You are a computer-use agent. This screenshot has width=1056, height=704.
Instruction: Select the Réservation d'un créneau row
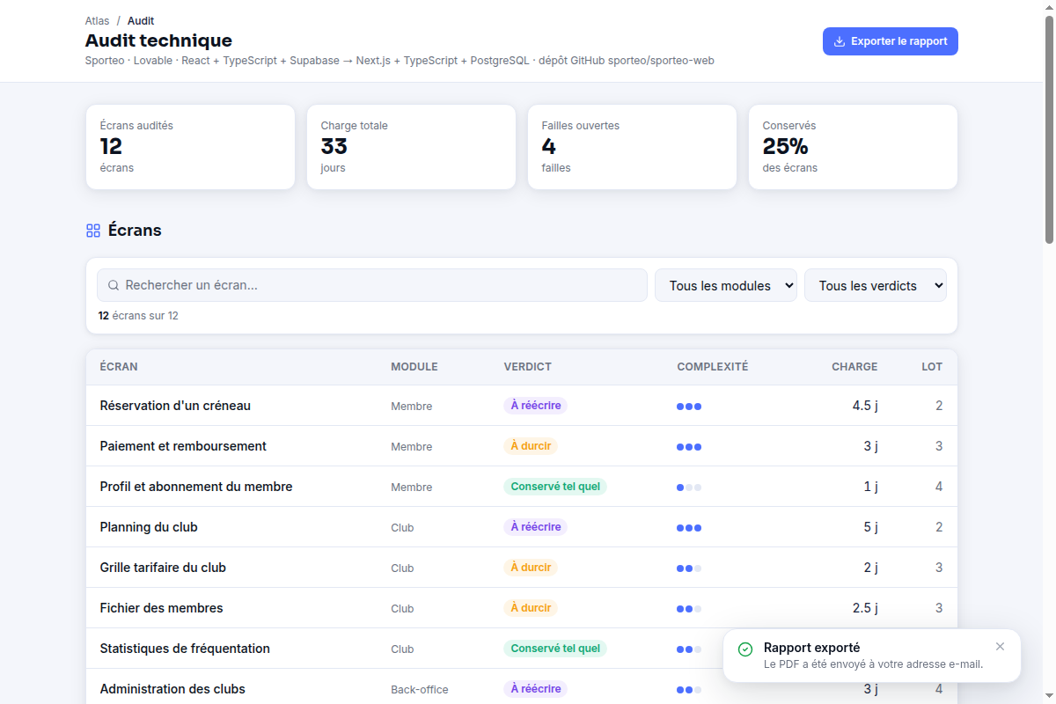tap(522, 406)
